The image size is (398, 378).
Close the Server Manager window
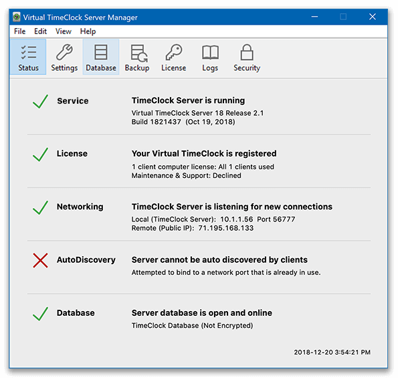pyautogui.click(x=373, y=17)
